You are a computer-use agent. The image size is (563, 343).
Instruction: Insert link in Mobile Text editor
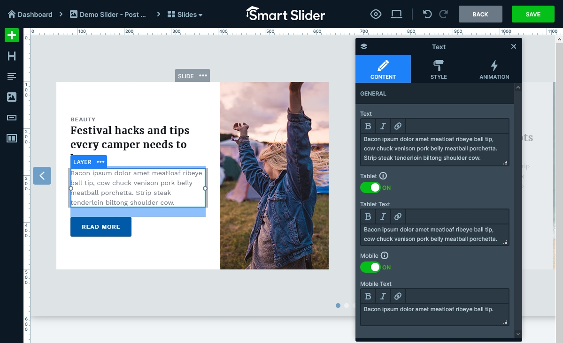(x=398, y=296)
